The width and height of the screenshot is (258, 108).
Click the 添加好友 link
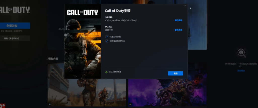(x=241, y=71)
